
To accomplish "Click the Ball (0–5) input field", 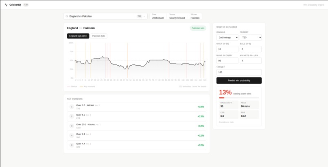I will (x=251, y=49).
